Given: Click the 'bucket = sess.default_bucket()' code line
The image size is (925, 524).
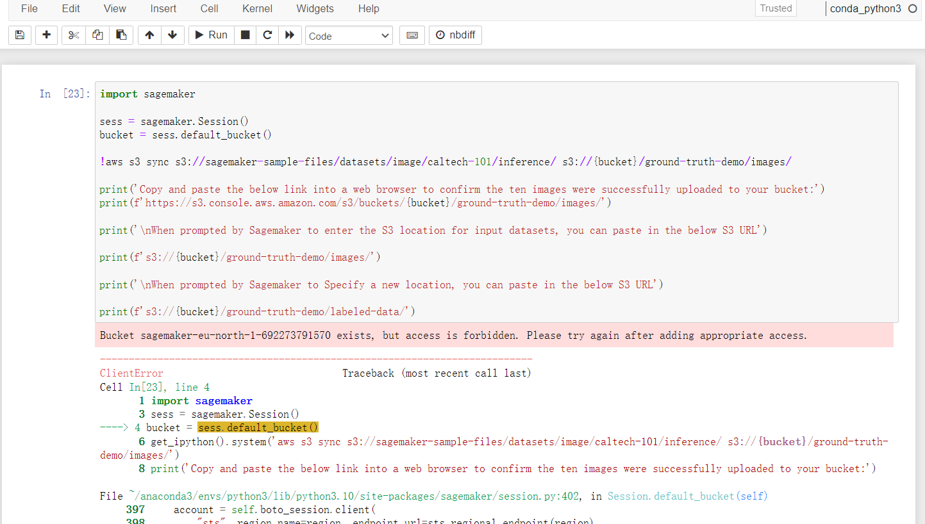Looking at the screenshot, I should (186, 135).
